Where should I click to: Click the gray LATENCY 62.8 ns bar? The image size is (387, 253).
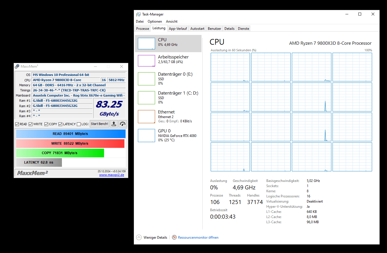coord(39,162)
